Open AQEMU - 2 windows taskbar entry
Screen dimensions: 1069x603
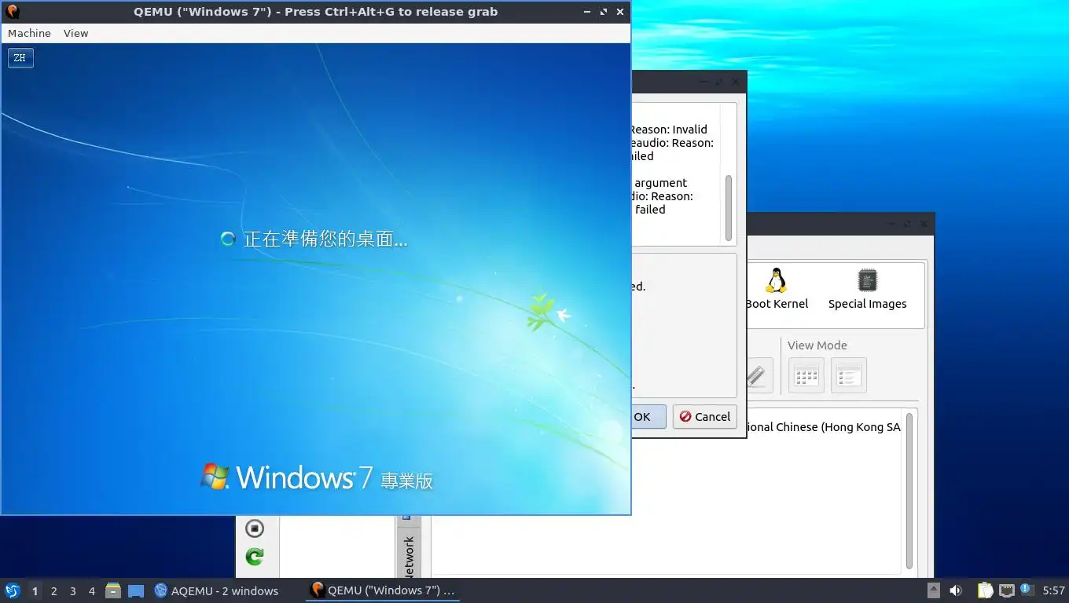click(x=216, y=590)
